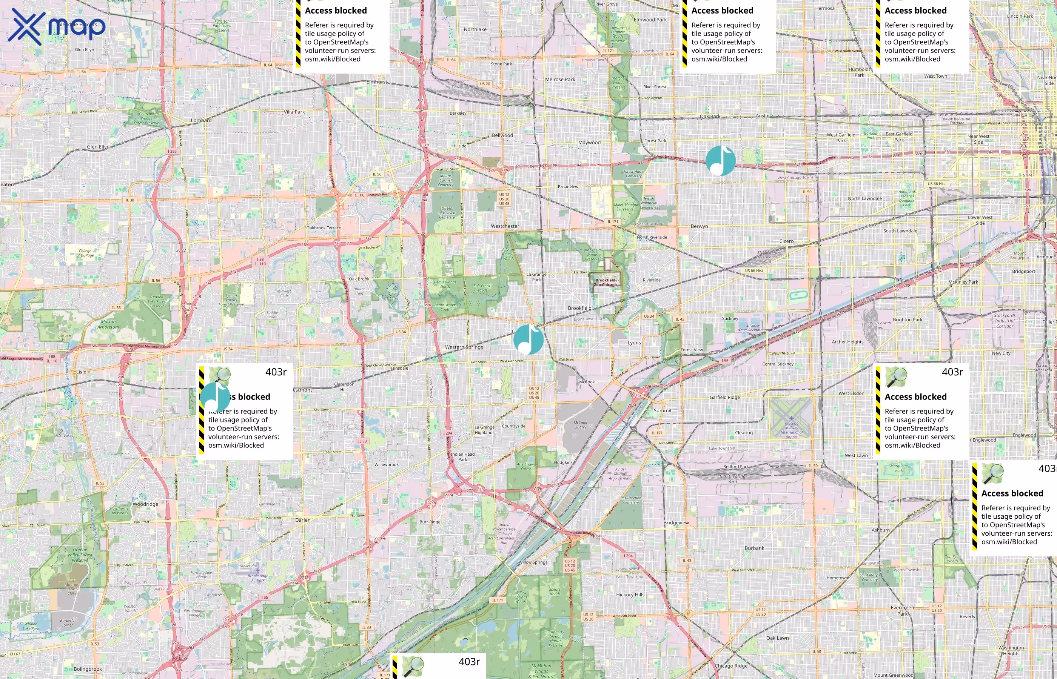
Task: Click the Melrose Park place name
Action: (x=560, y=79)
